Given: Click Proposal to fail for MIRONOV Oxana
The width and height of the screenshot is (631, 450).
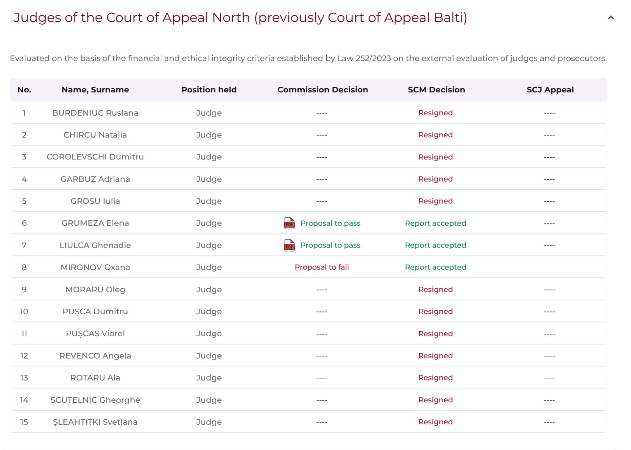Looking at the screenshot, I should 321,267.
